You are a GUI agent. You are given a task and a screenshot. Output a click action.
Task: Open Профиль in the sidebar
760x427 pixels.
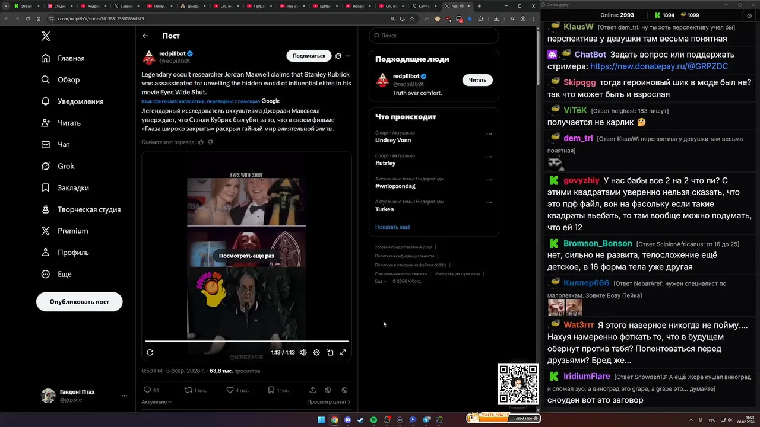click(x=65, y=253)
